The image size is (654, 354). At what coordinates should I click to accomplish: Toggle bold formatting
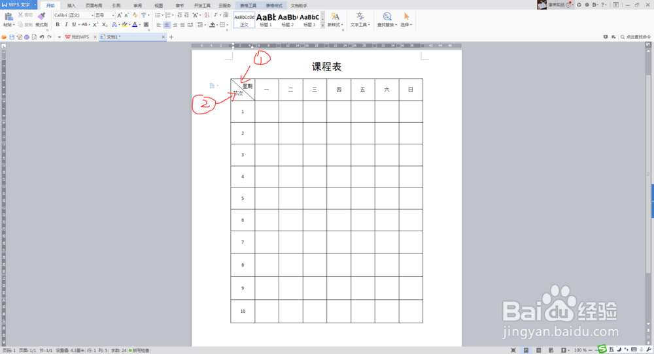tap(58, 25)
